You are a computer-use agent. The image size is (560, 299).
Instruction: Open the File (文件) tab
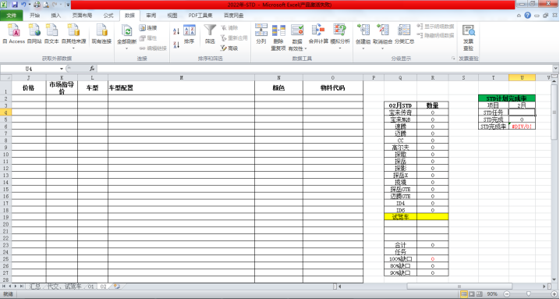pyautogui.click(x=12, y=16)
